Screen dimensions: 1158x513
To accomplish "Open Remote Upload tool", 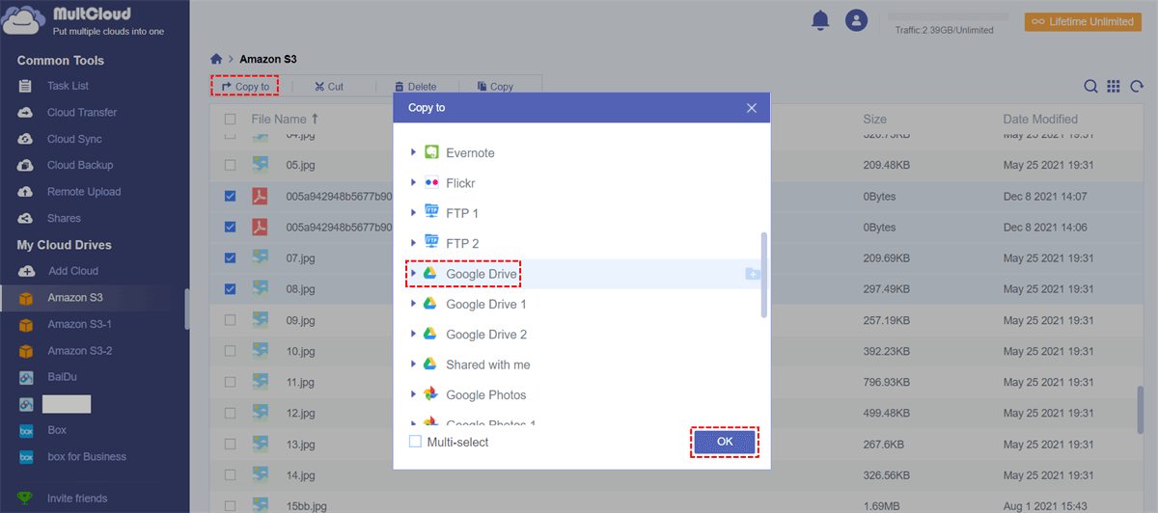I will (84, 192).
